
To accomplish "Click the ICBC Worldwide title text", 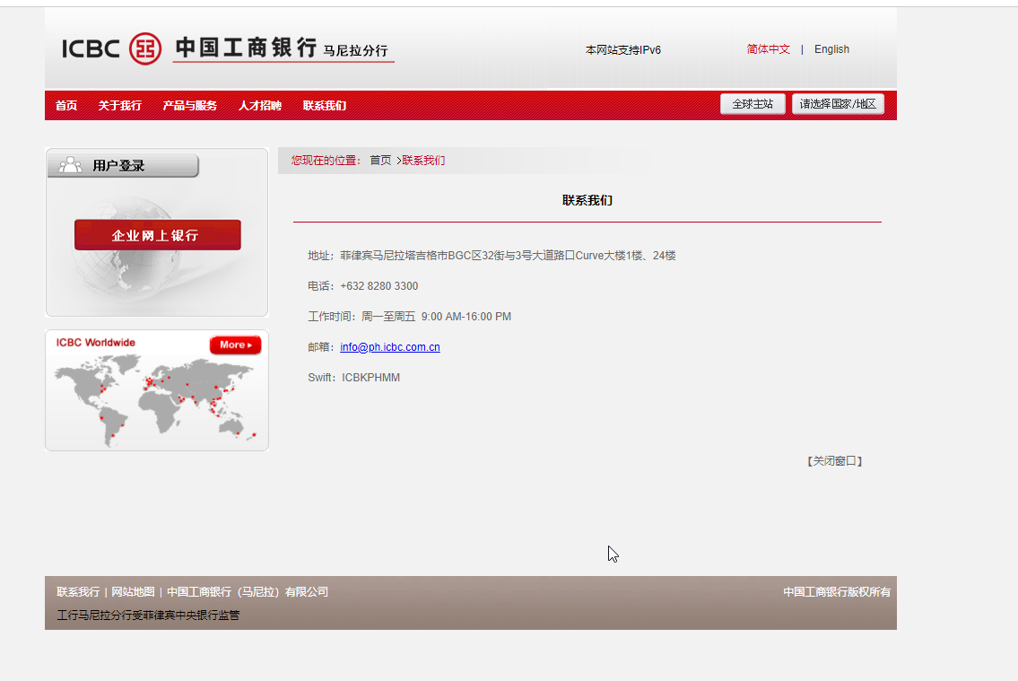I will (x=95, y=343).
